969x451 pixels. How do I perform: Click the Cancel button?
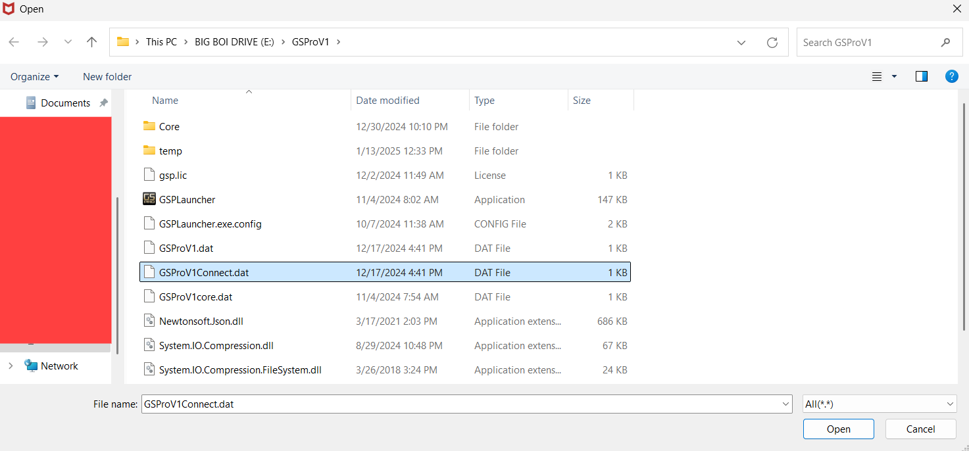pyautogui.click(x=920, y=429)
